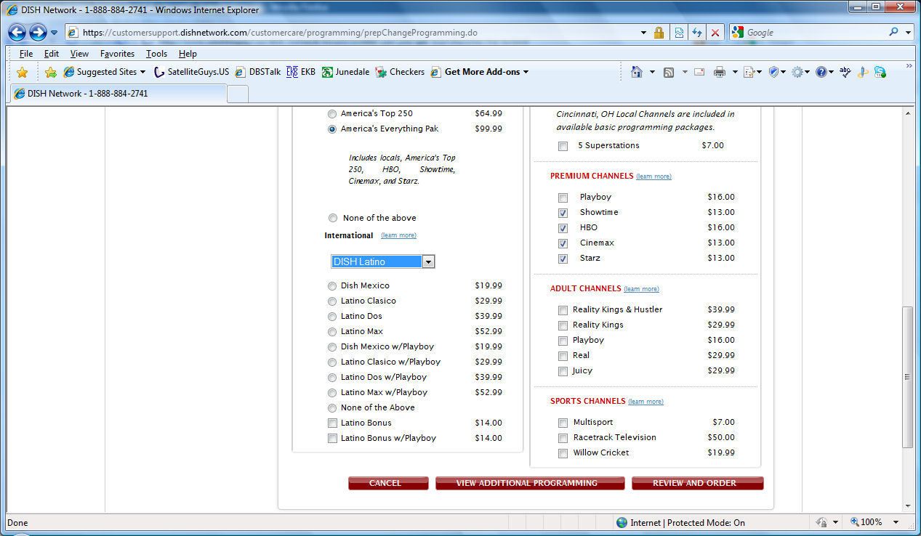Click the RSS feeds icon
The height and width of the screenshot is (536, 921).
[669, 72]
